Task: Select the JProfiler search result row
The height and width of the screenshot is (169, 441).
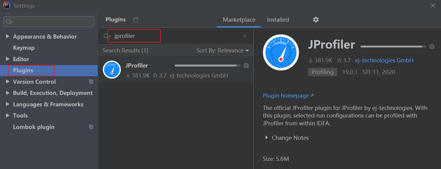Action: click(176, 70)
